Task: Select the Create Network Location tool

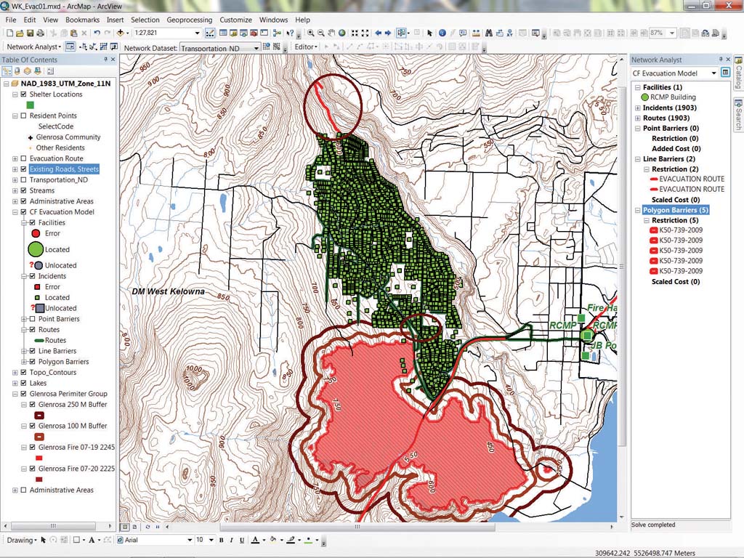Action: point(84,47)
